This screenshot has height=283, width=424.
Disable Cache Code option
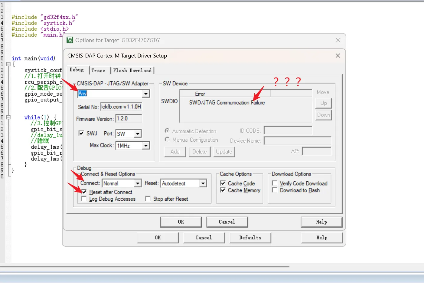tap(223, 183)
